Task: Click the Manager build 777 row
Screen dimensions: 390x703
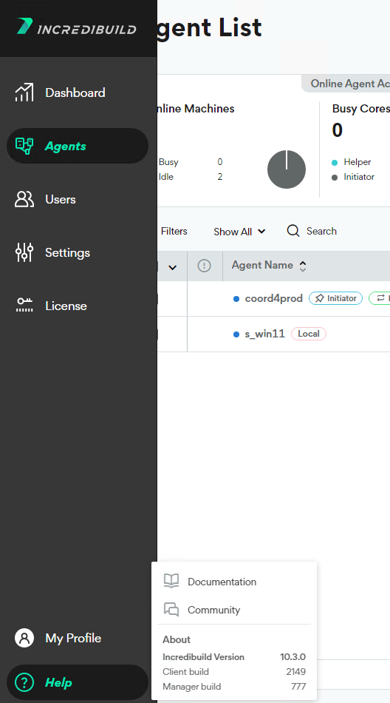Action: point(234,687)
